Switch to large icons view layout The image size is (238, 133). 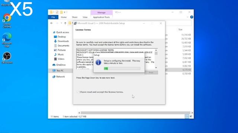coord(191,116)
